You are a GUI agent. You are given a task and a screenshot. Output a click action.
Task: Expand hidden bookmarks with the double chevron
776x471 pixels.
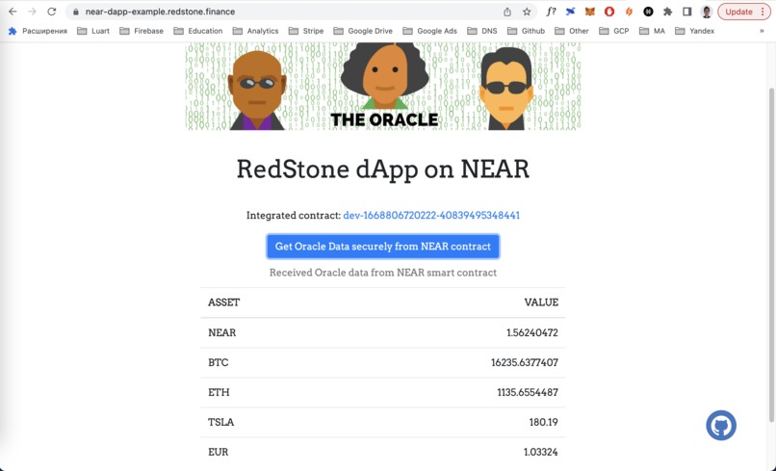point(762,31)
